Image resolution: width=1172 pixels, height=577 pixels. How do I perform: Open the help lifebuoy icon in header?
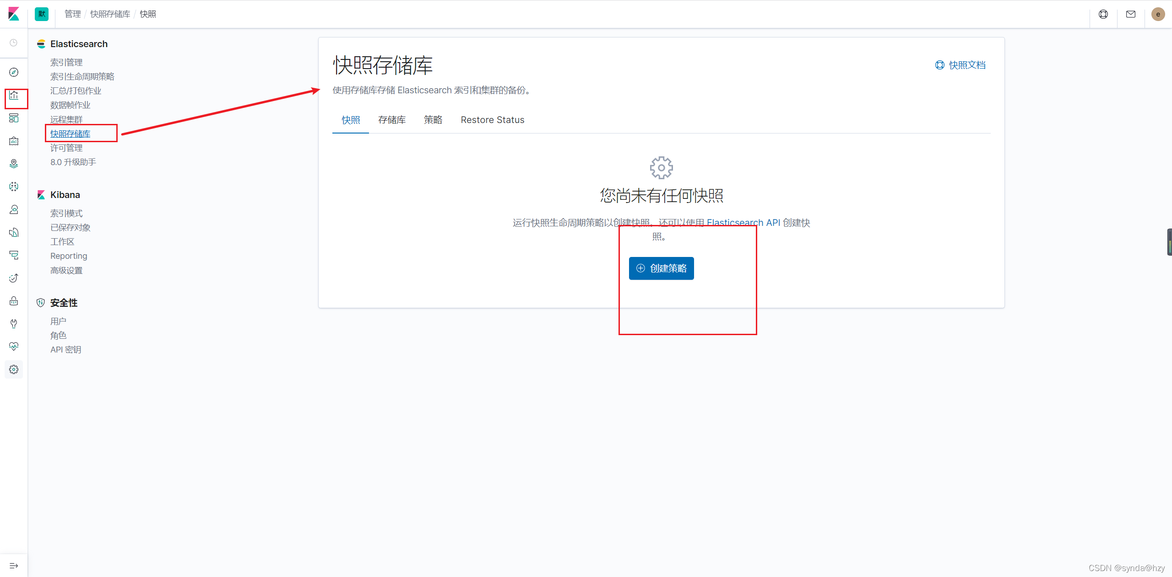pos(1103,14)
